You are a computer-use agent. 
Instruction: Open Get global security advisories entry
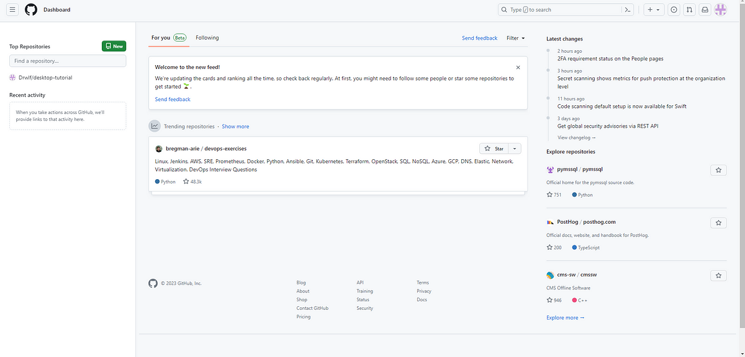point(608,126)
